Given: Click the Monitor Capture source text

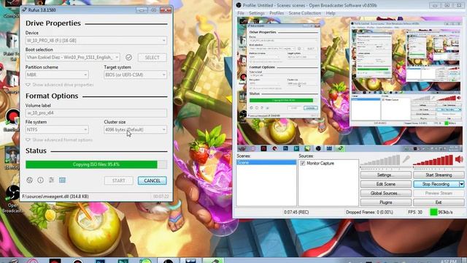Looking at the screenshot, I should 320,164.
